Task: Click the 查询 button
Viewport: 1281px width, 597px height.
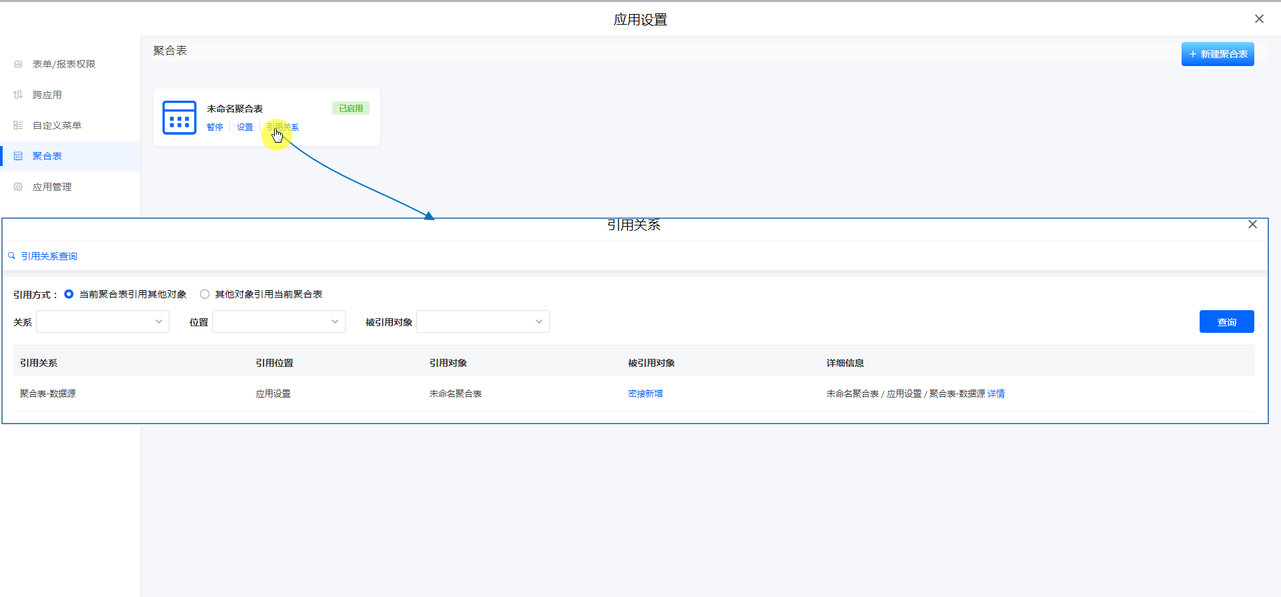Action: pos(1226,322)
